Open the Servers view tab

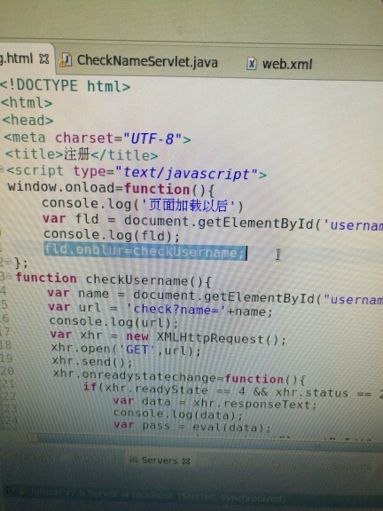159,460
